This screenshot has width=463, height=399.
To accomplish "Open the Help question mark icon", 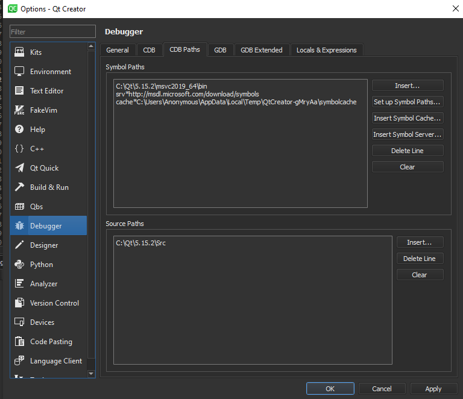I will pos(19,130).
